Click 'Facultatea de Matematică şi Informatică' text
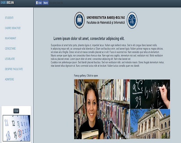This screenshot has height=143, width=181. click(106, 22)
